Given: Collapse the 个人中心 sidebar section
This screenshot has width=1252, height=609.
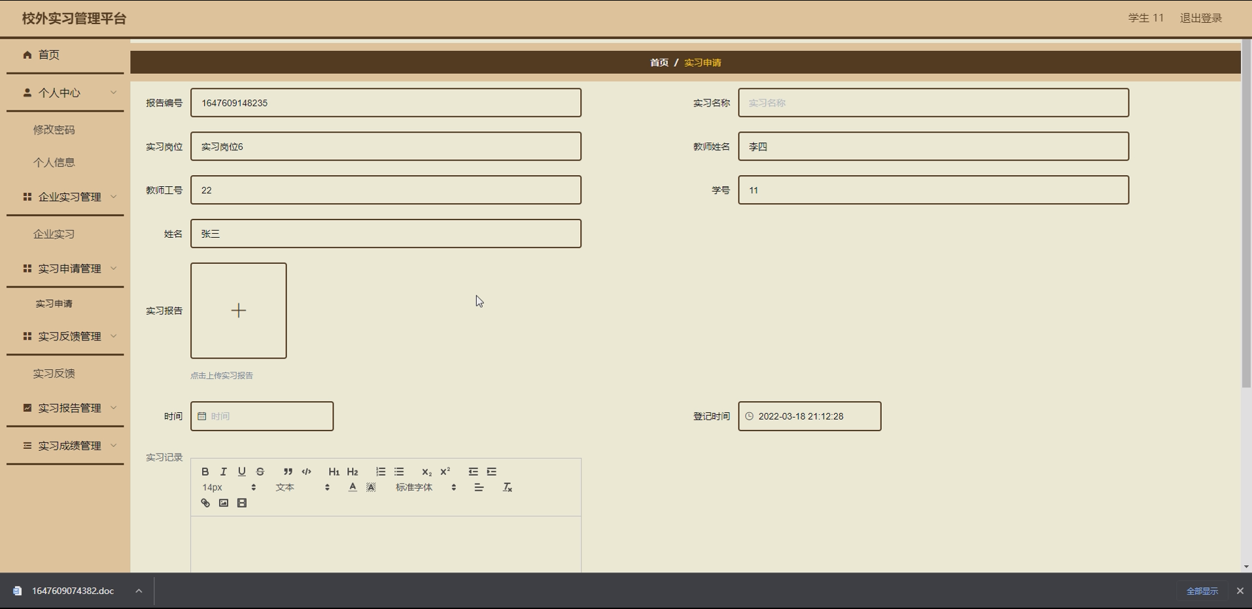Looking at the screenshot, I should click(x=65, y=93).
